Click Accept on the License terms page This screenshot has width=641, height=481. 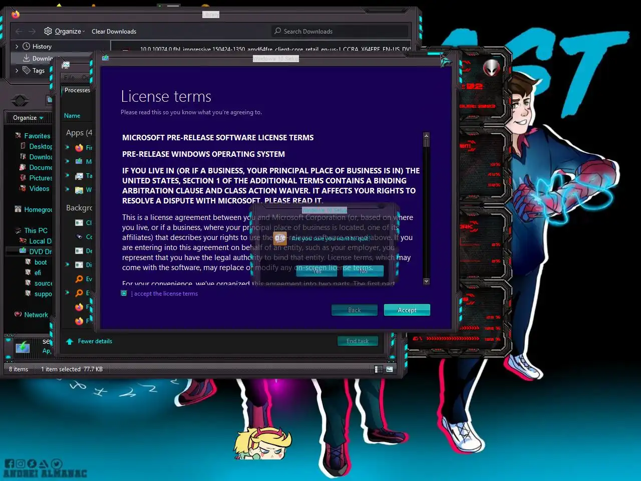coord(407,310)
